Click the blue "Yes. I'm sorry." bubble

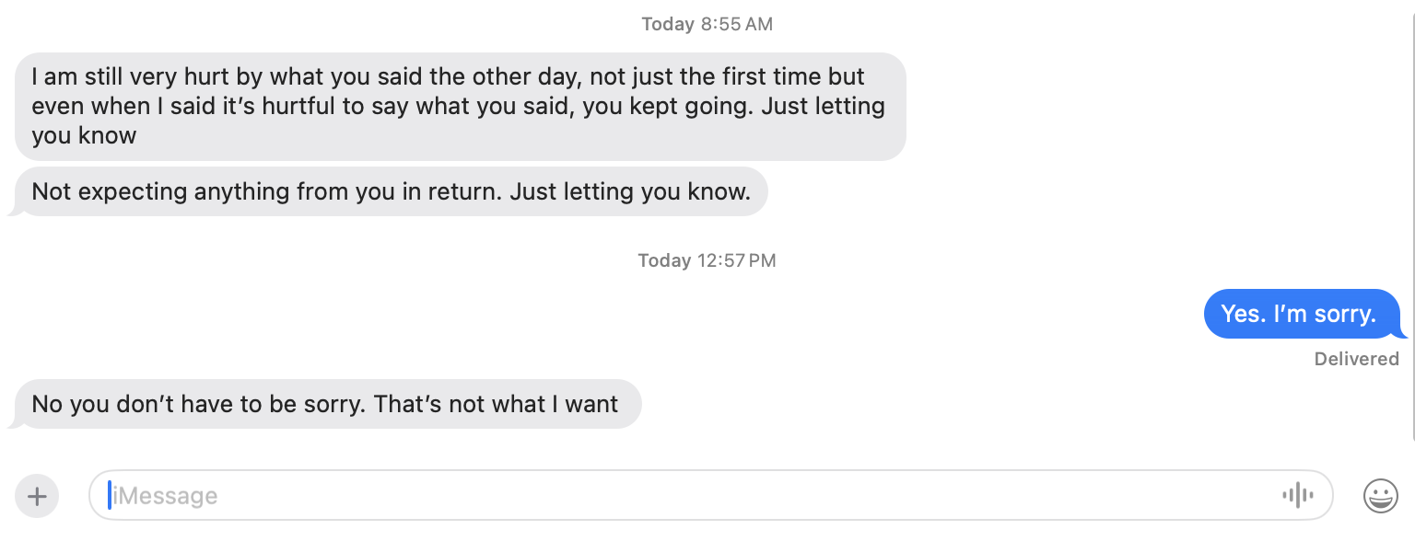click(1297, 314)
